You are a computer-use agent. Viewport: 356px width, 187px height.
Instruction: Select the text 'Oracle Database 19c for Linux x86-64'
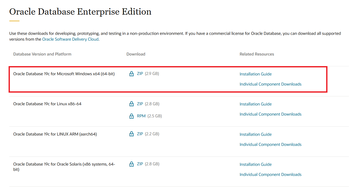47,104
